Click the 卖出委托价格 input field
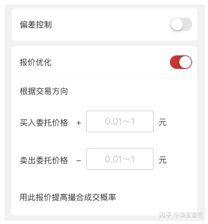 pyautogui.click(x=120, y=159)
